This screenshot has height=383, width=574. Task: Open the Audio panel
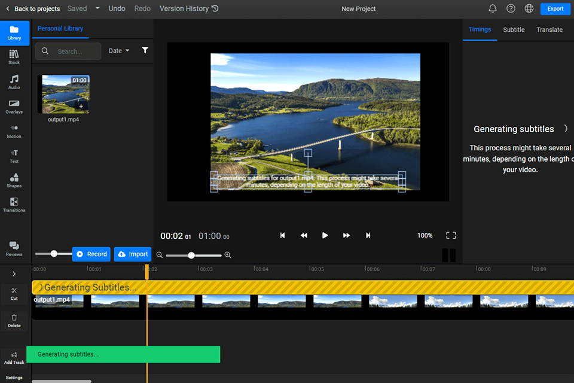[x=14, y=82]
